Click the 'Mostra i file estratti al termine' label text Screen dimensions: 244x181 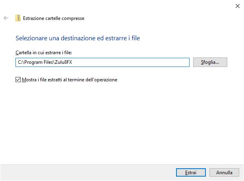[70, 79]
